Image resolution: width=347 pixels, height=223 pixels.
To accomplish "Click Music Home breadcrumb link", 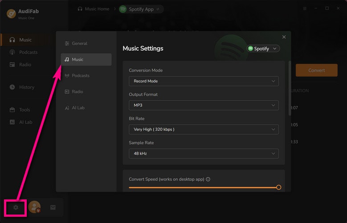I will click(97, 9).
